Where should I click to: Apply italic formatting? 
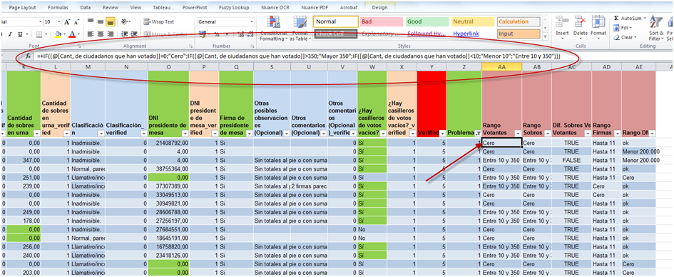(x=10, y=34)
